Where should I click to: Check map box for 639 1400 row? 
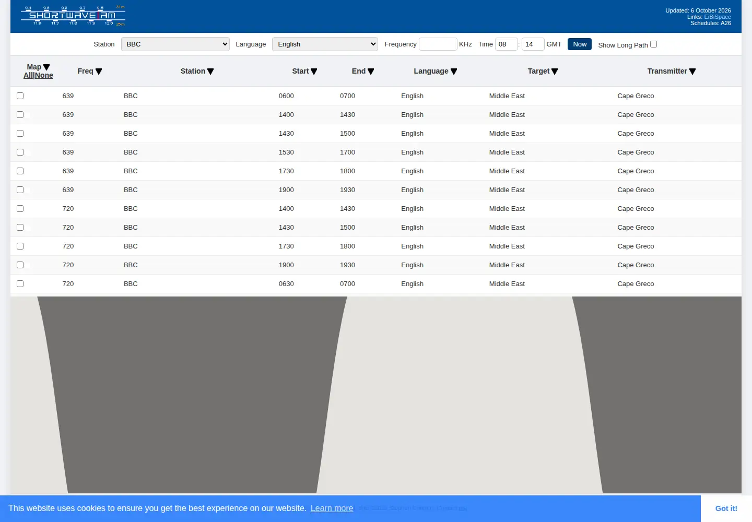[x=20, y=115]
